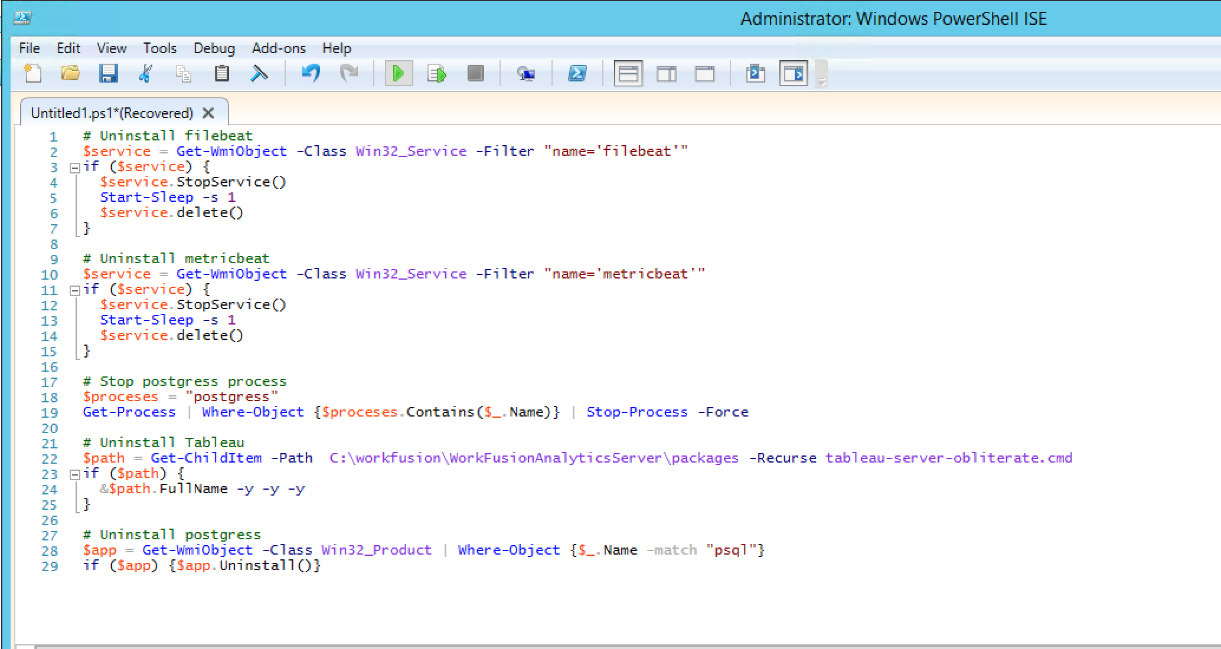Click the Copy icon in toolbar
Image resolution: width=1221 pixels, height=649 pixels.
click(184, 74)
